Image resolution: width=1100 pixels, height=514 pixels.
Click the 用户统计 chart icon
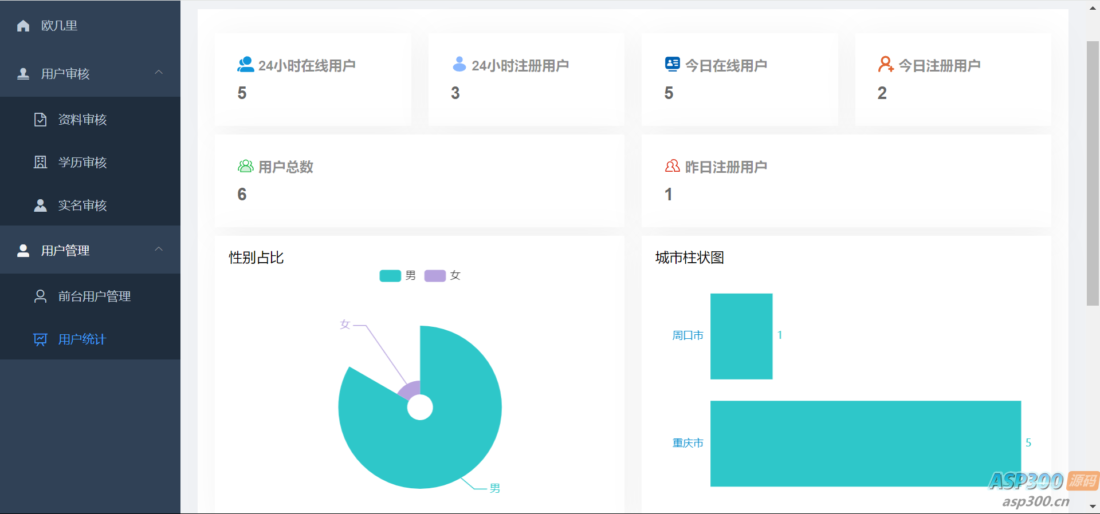tap(40, 339)
